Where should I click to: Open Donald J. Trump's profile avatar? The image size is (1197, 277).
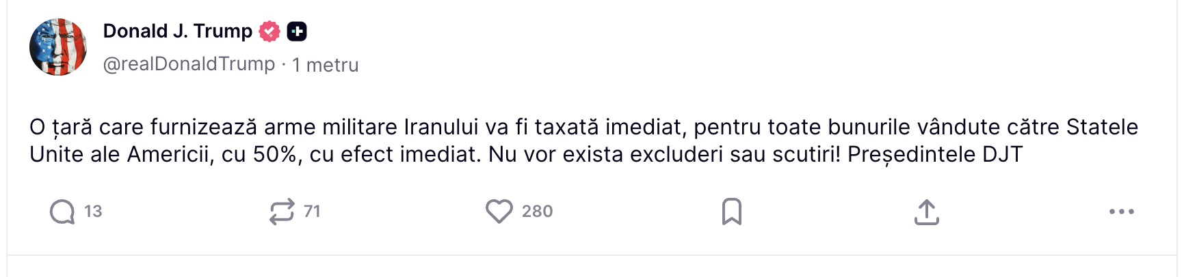(58, 47)
